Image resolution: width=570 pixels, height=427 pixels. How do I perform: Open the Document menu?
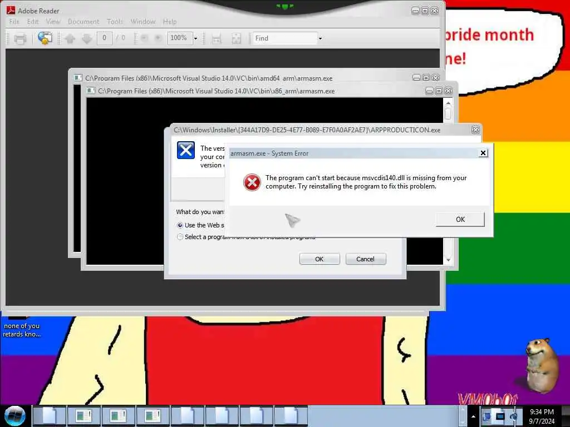point(83,22)
